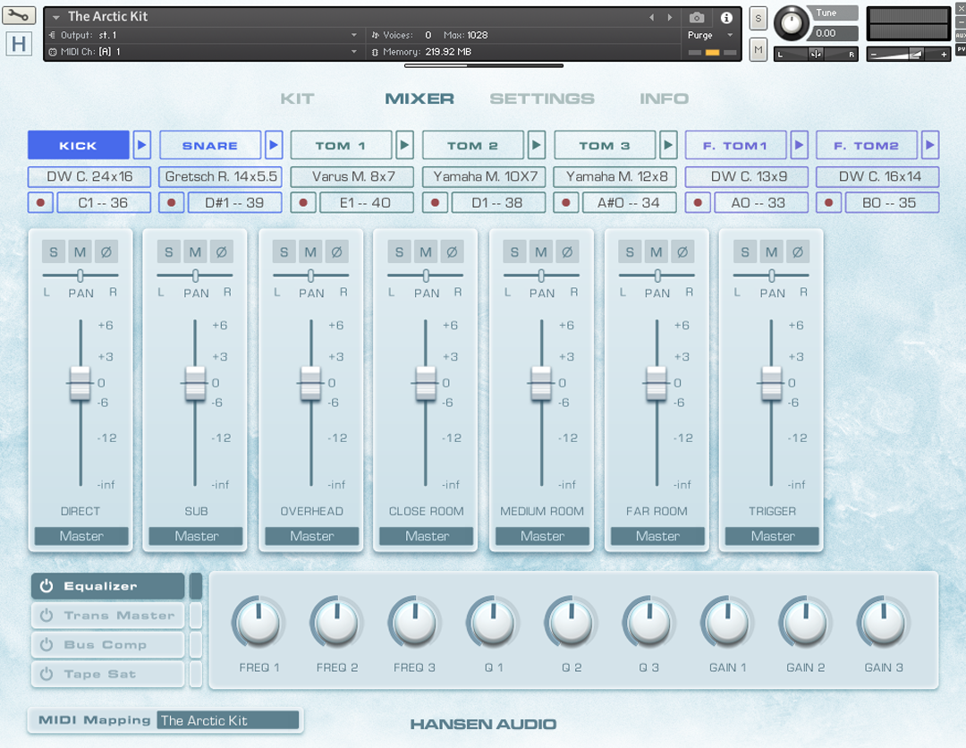Open DIRECT channel Master output dropdown
966x748 pixels.
click(x=81, y=536)
